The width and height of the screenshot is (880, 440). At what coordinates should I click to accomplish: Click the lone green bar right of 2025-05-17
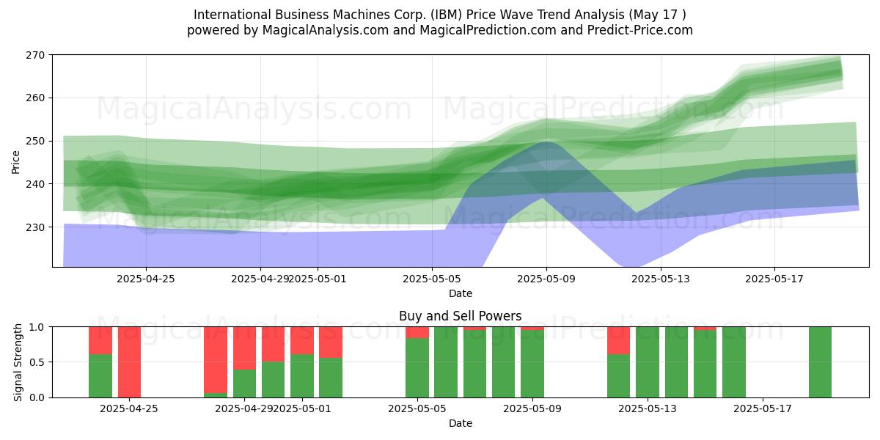pyautogui.click(x=820, y=362)
